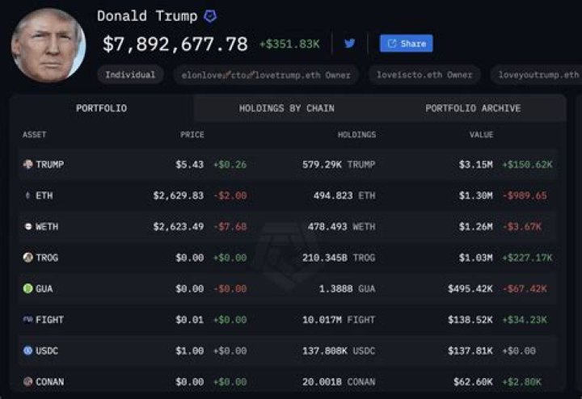Click the FIGHT token icon
582x399 pixels.
[27, 320]
